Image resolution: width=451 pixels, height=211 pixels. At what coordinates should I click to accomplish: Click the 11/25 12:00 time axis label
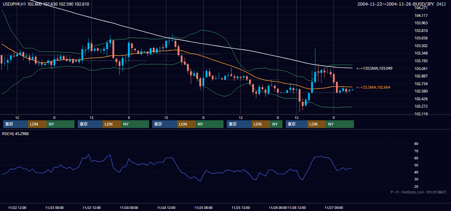[x=241, y=208]
